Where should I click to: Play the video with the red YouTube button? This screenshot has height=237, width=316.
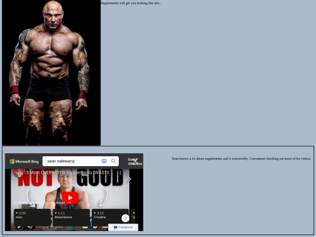pos(70,198)
